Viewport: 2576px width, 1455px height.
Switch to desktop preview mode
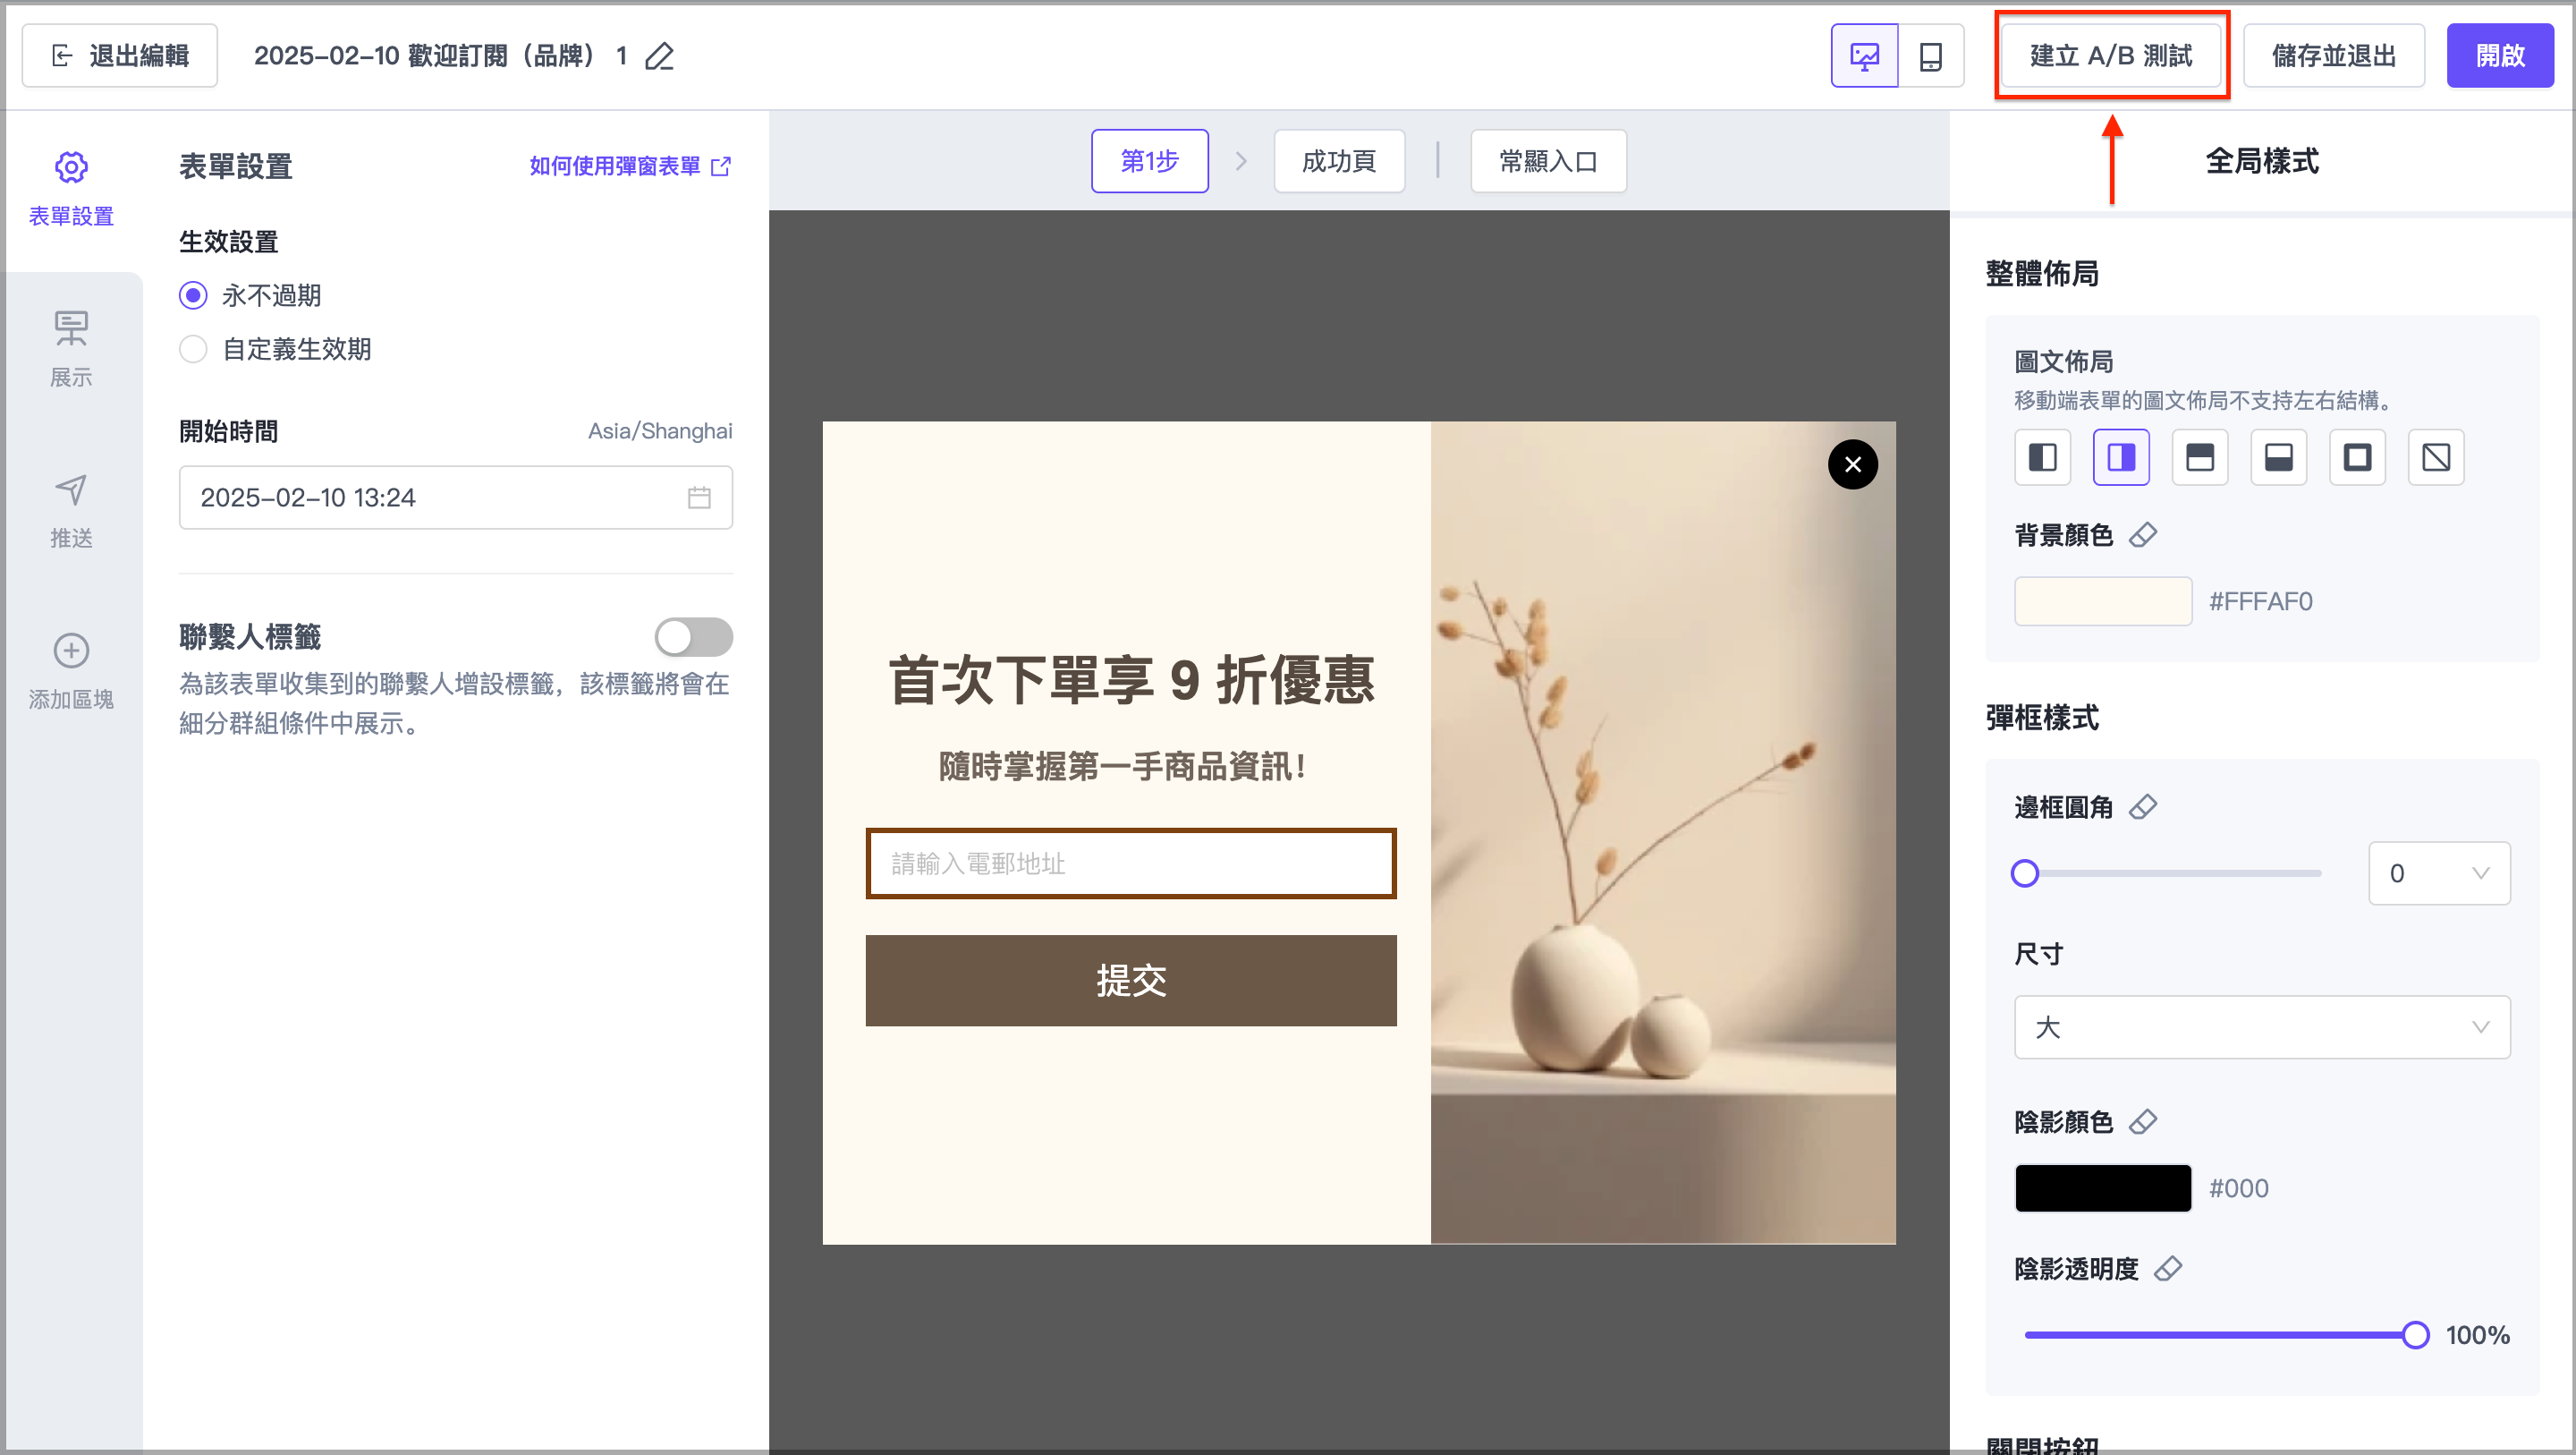point(1864,56)
